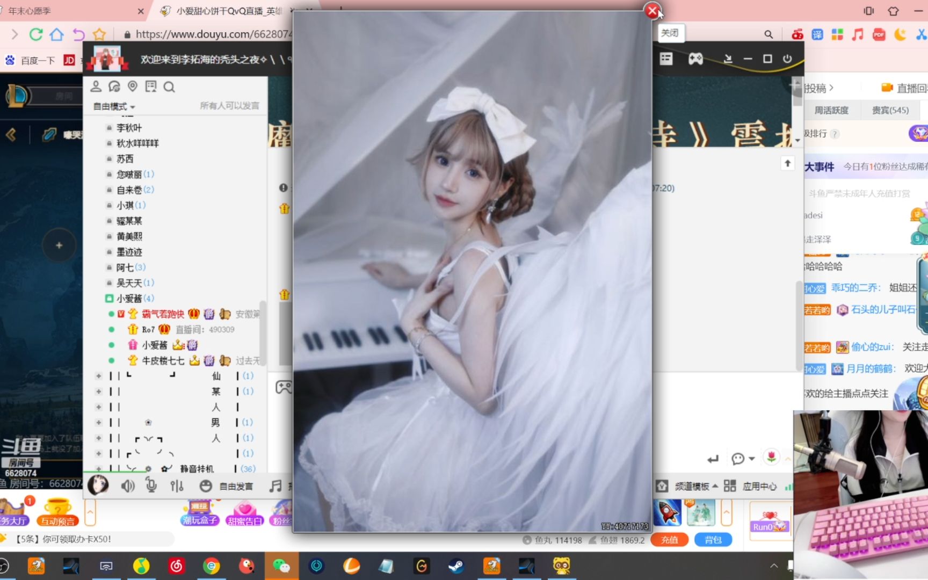
Task: Reload the browser page
Action: (36, 34)
